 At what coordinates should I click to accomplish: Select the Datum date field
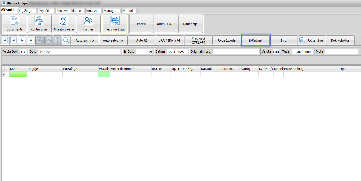177,52
